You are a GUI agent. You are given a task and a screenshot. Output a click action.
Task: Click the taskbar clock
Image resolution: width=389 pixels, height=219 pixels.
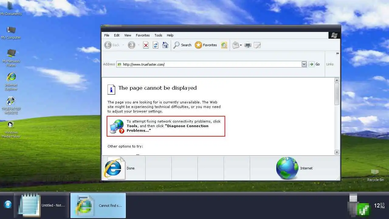379,206
